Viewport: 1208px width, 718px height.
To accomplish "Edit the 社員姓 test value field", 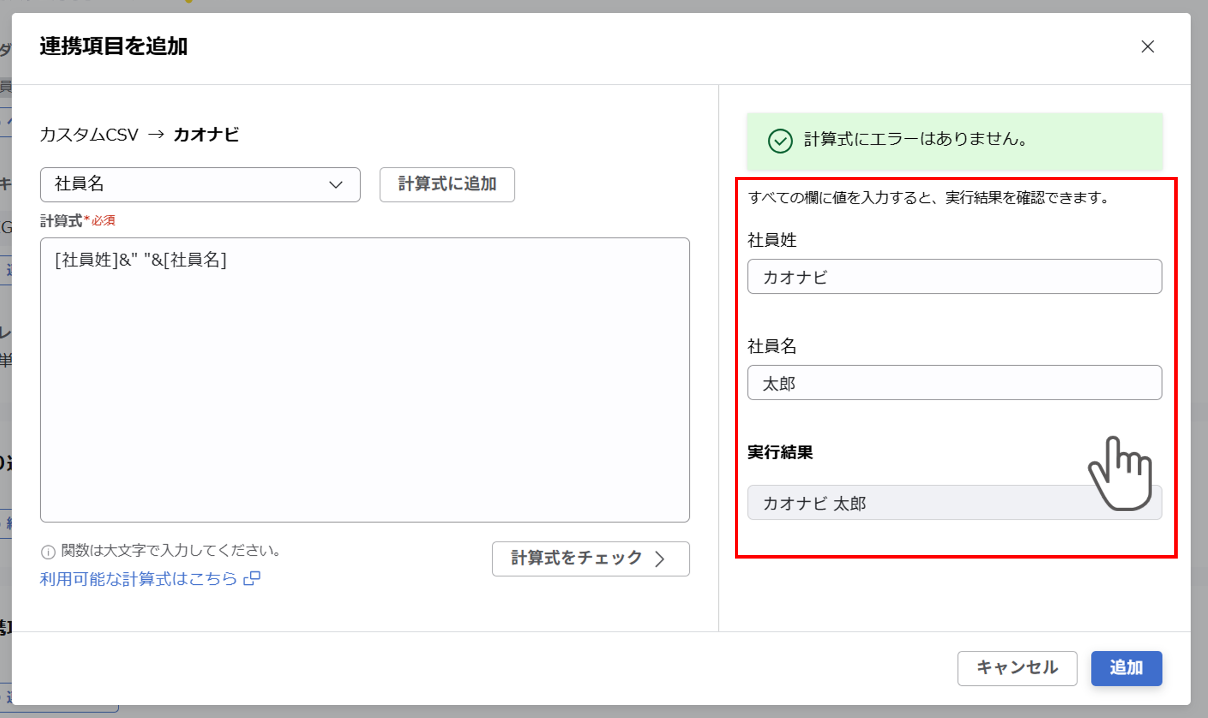I will click(954, 276).
